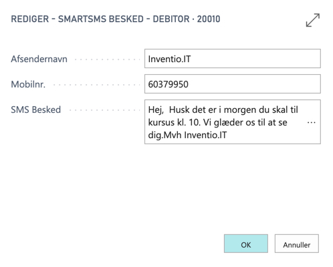Place cursor on 'Inventio.IT' sender value
The width and height of the screenshot is (333, 267).
(x=169, y=59)
